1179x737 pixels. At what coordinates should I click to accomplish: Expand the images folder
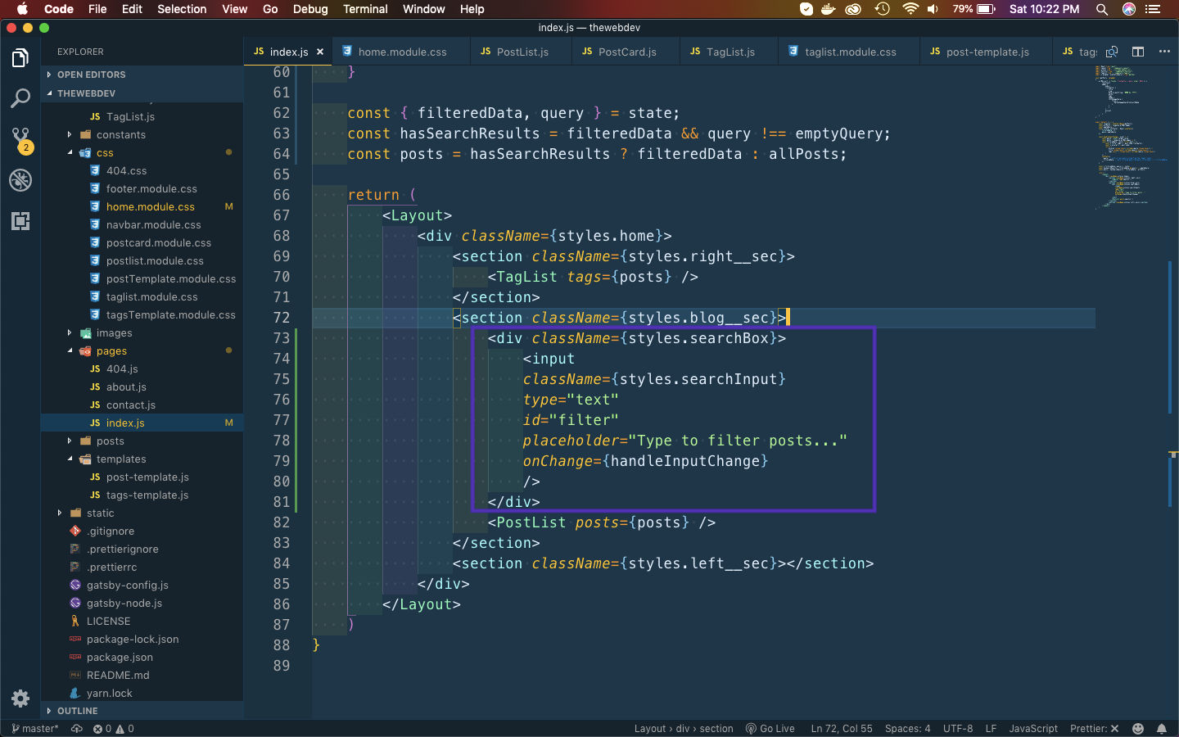(142, 333)
